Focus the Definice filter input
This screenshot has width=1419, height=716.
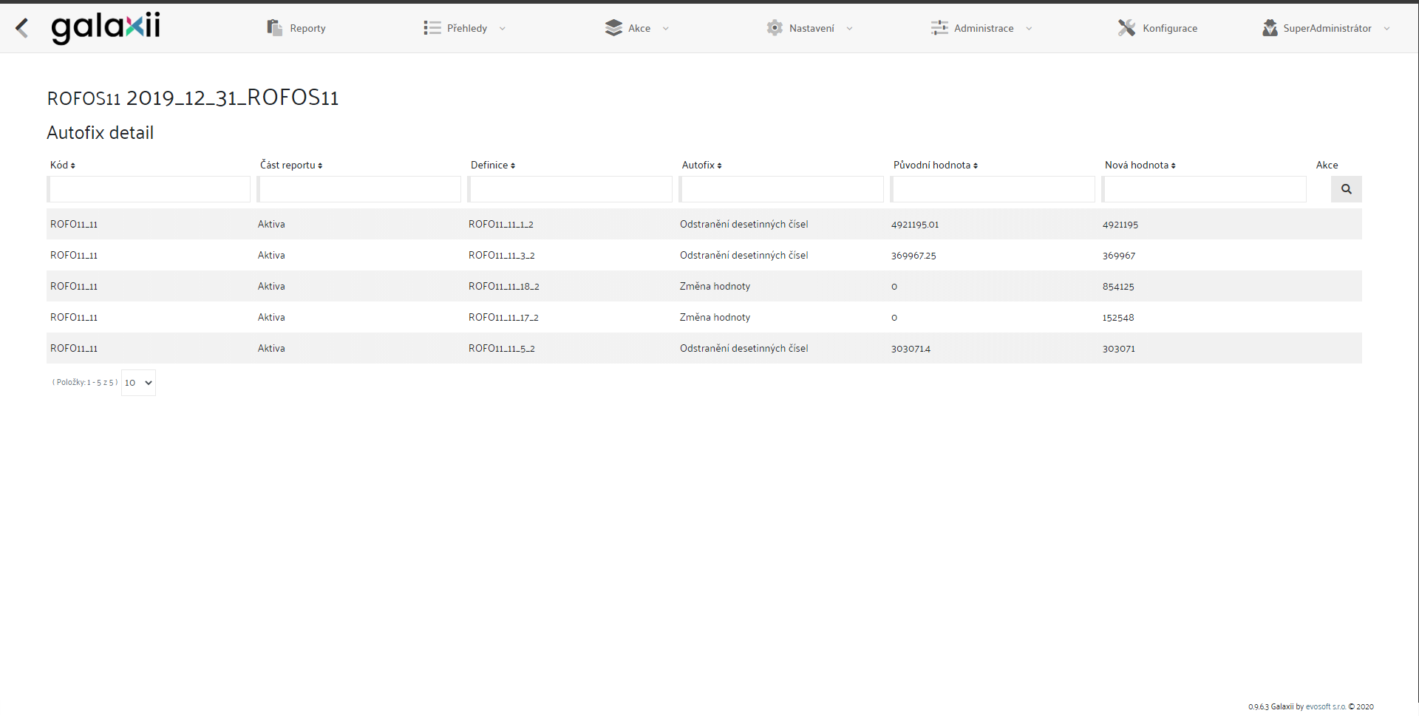pos(571,189)
